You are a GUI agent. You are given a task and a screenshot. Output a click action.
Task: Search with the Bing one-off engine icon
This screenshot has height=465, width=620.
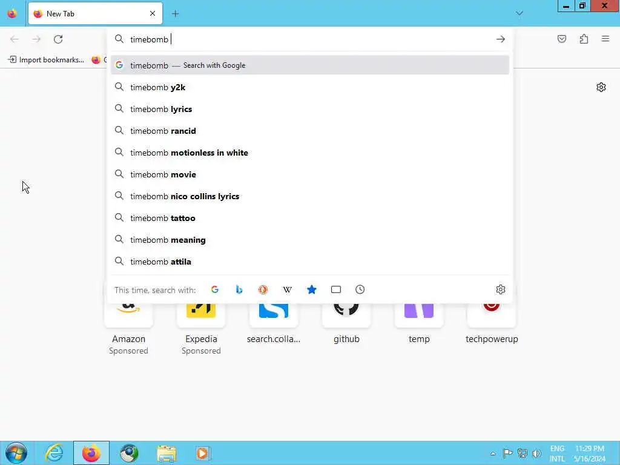pos(239,289)
